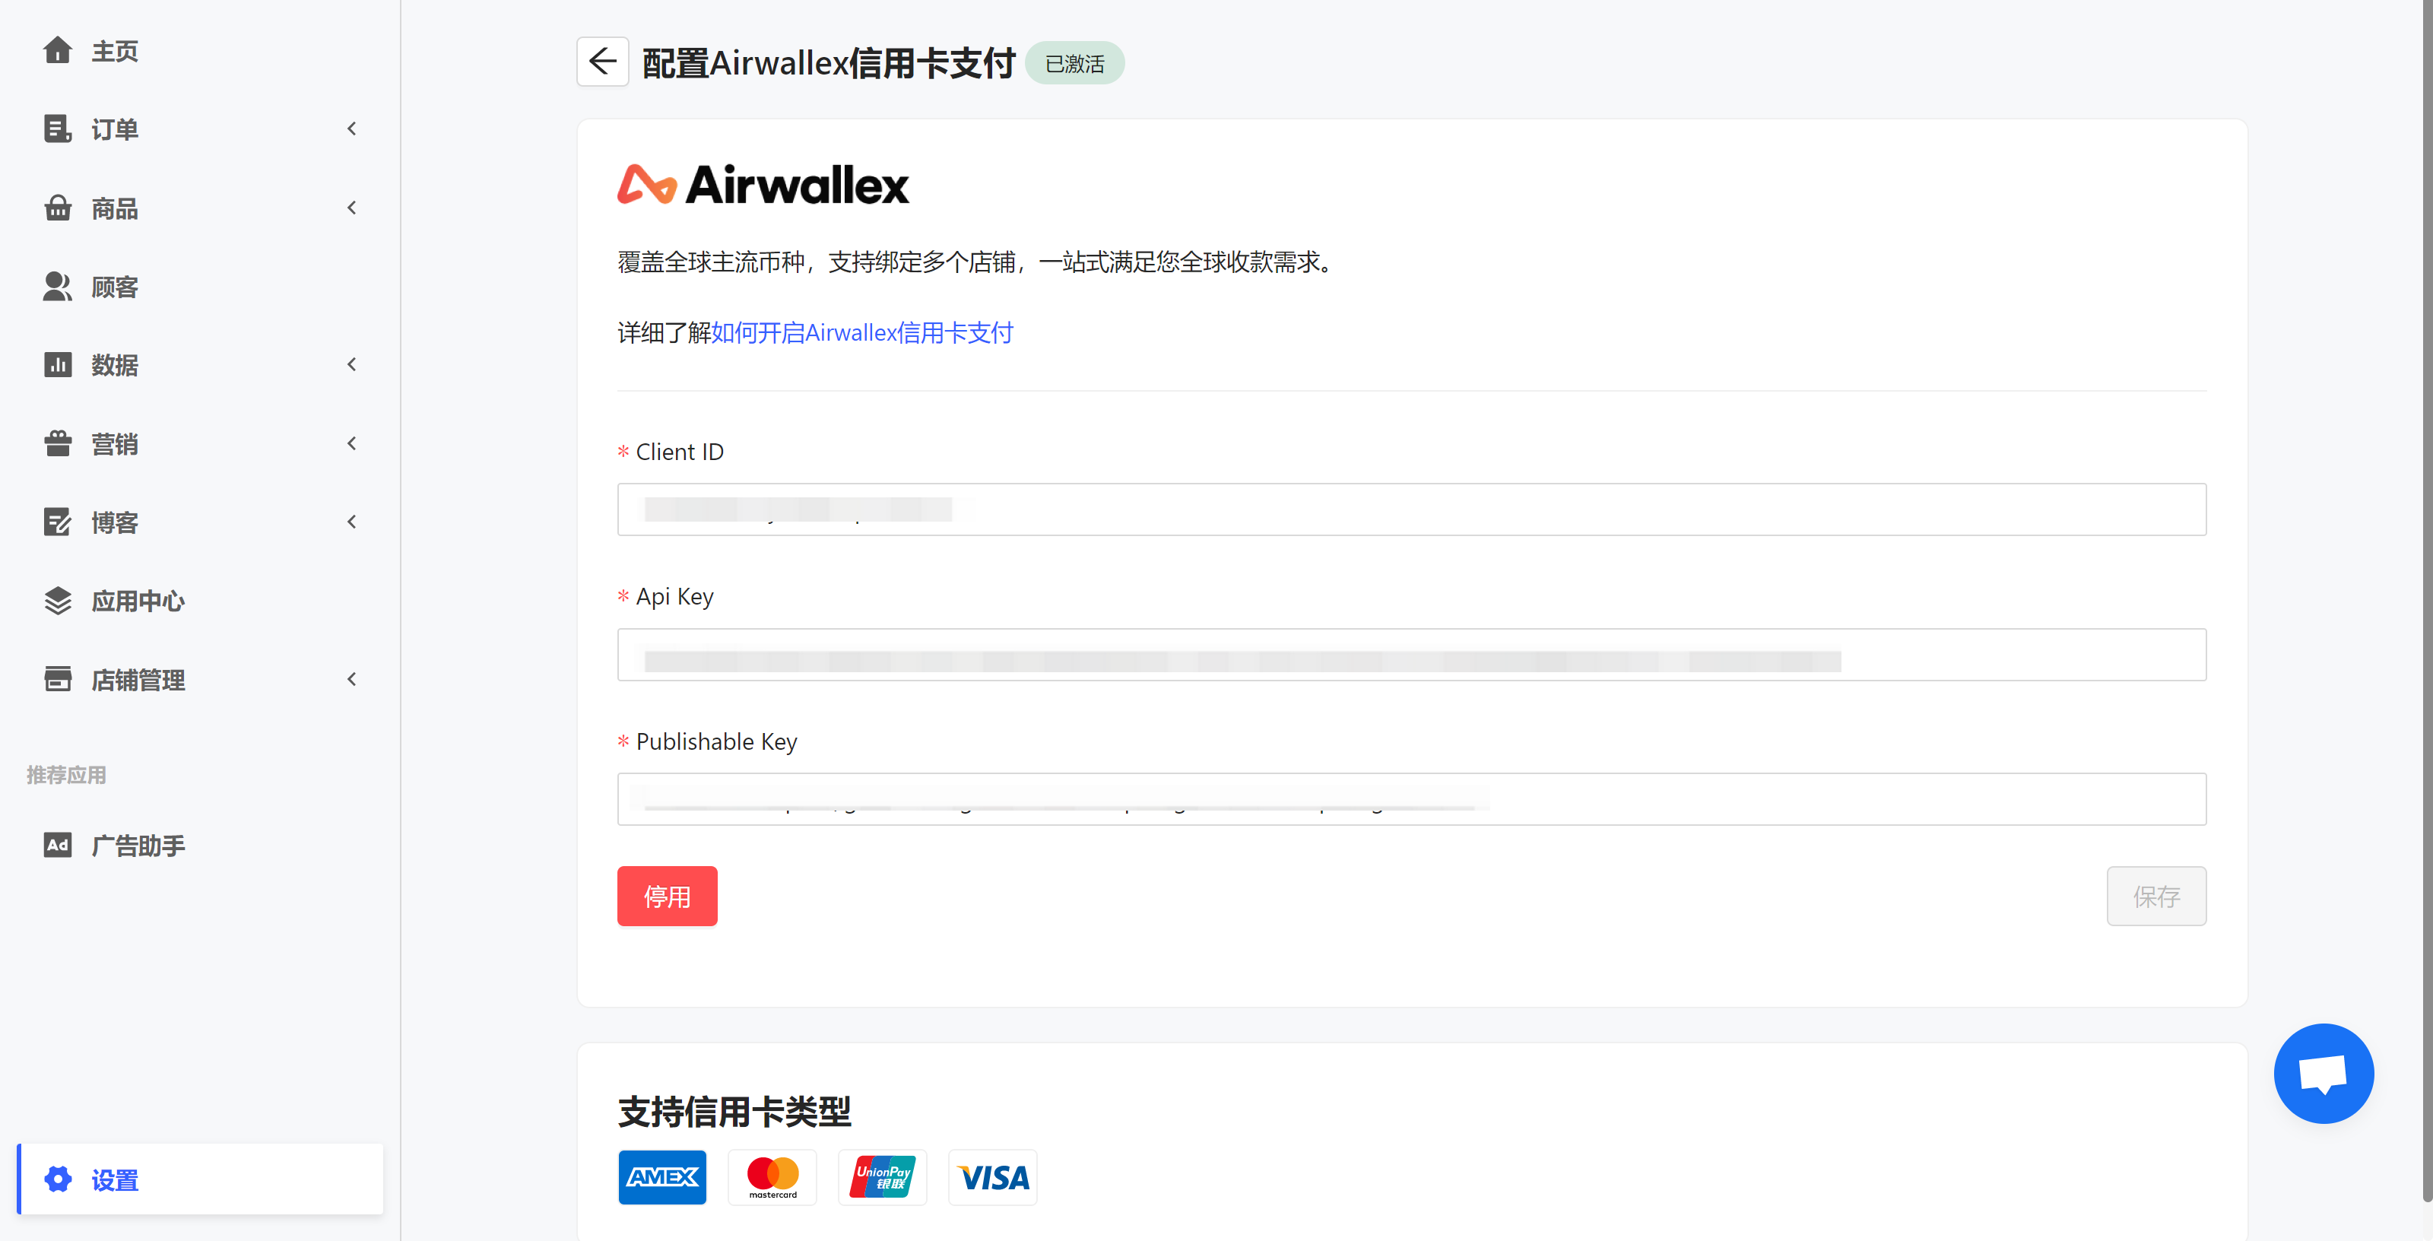The width and height of the screenshot is (2433, 1241).
Task: Click the Ad assistant icon
Action: (58, 844)
